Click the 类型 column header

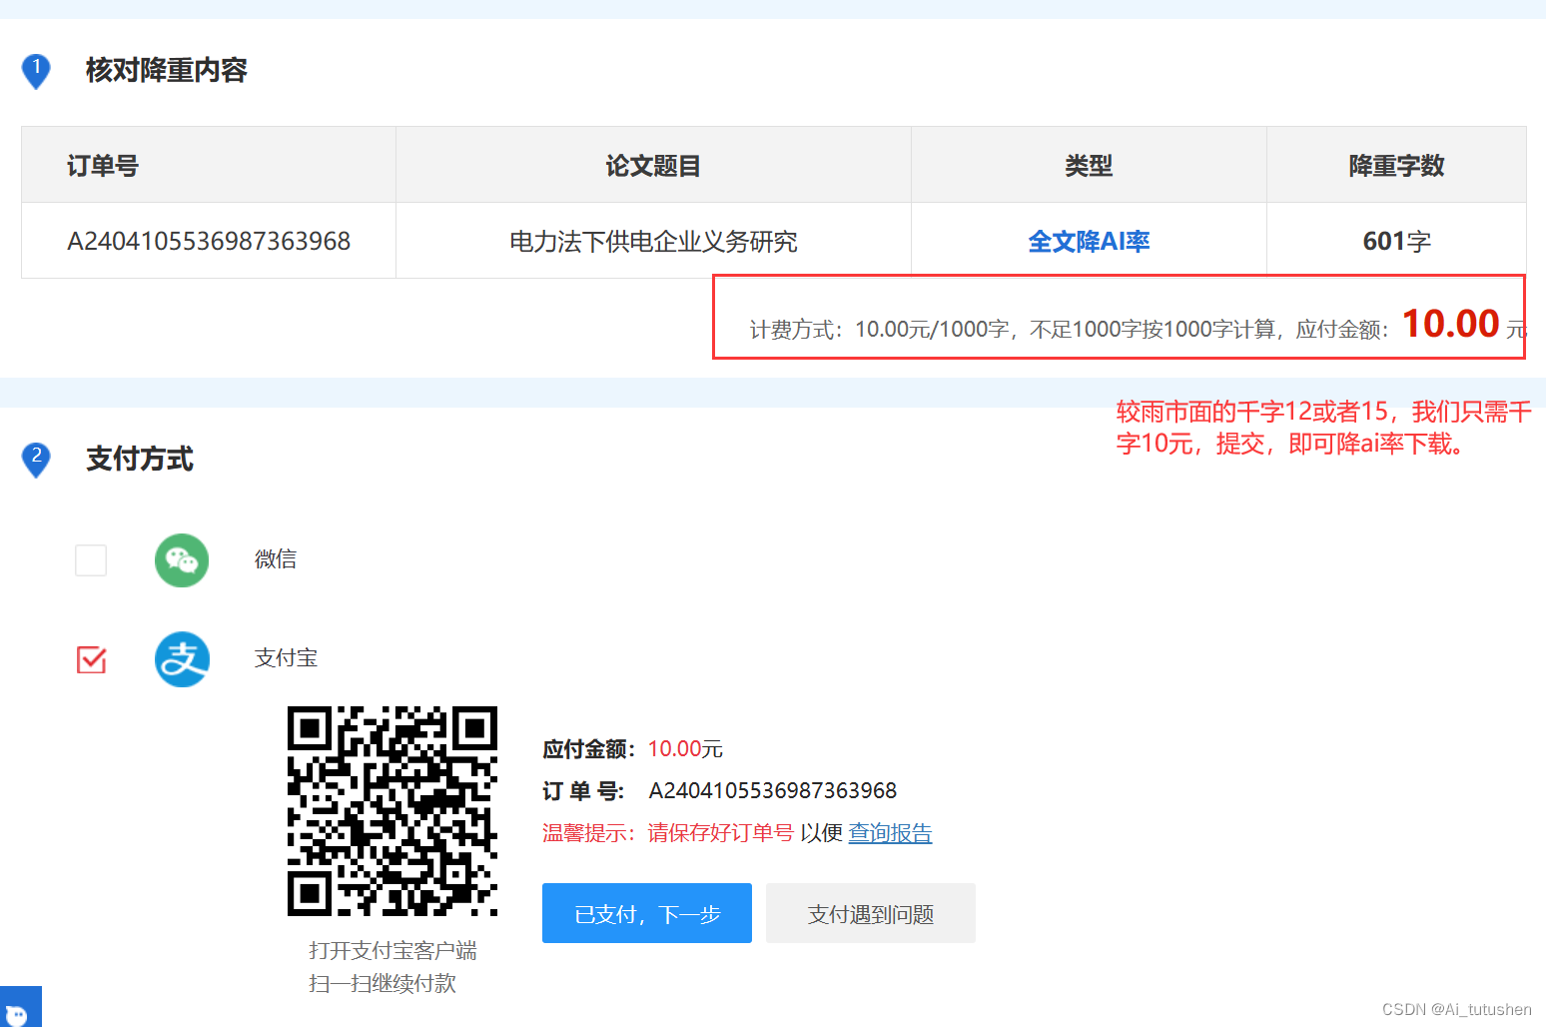(x=1089, y=166)
